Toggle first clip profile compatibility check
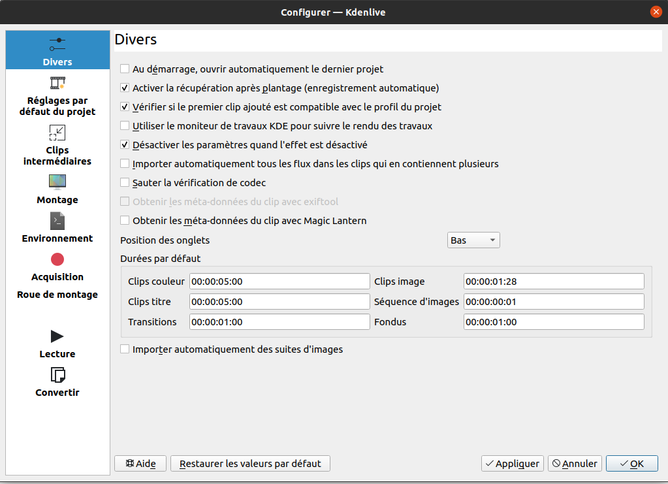Viewport: 668px width, 484px height. 125,106
